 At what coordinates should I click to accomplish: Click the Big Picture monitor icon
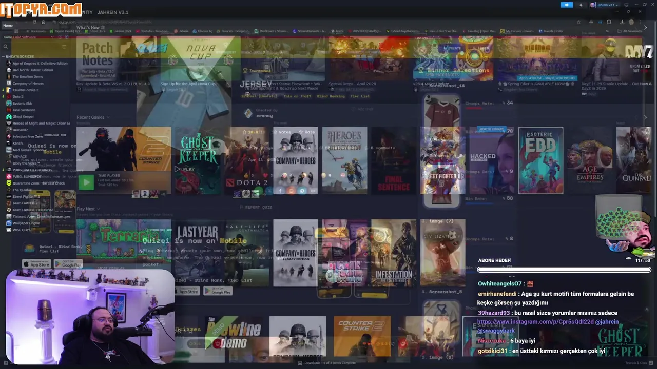[626, 5]
